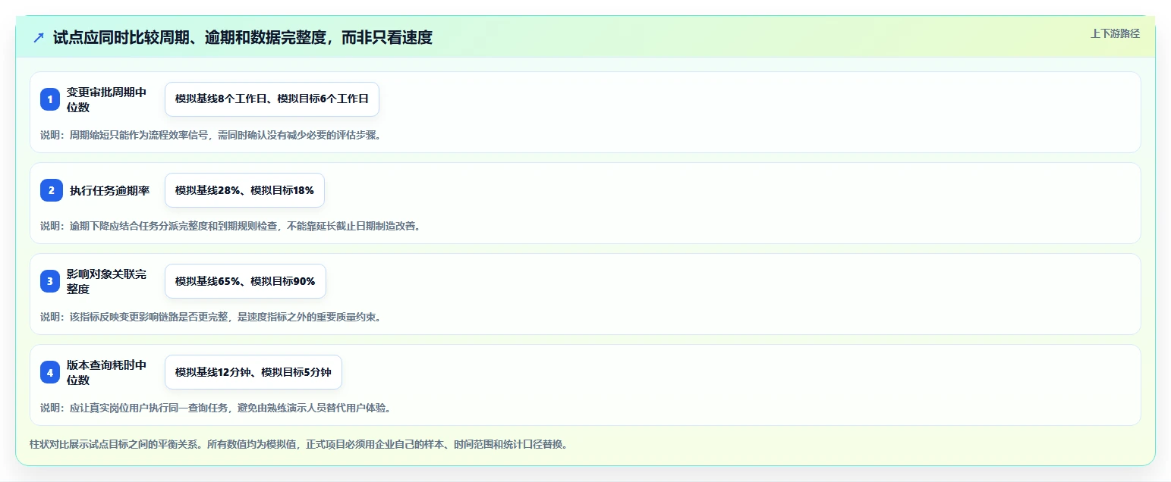The height and width of the screenshot is (482, 1171).
Task: Click number badge 3
Action: [x=50, y=281]
